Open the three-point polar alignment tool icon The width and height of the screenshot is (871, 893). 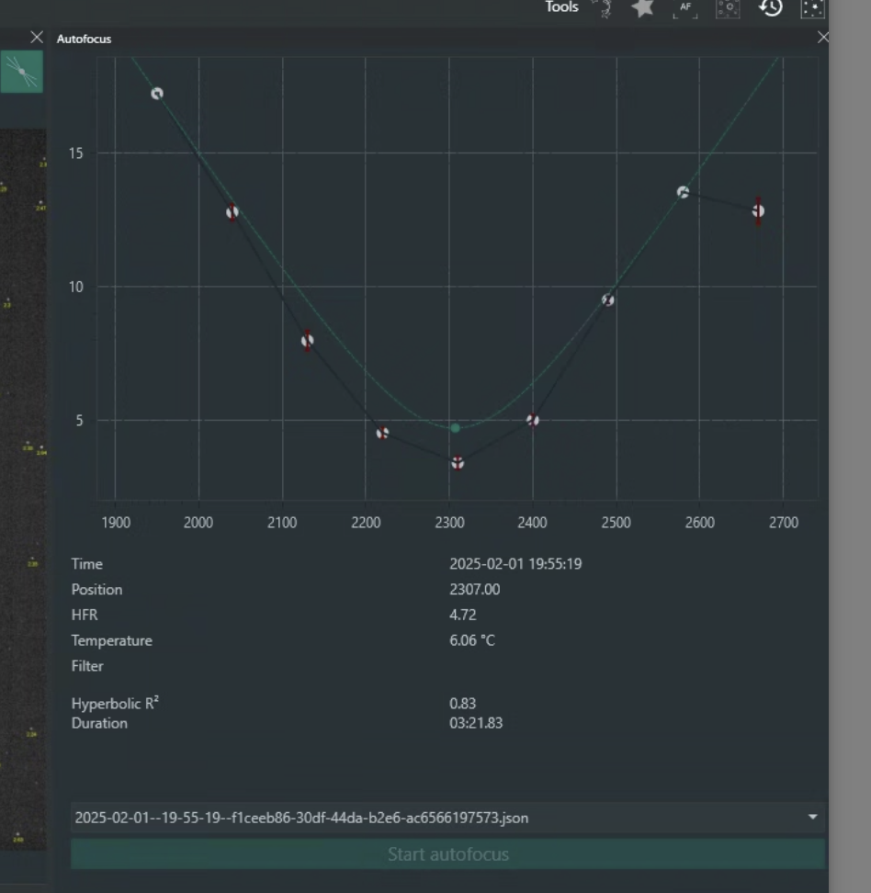point(605,8)
